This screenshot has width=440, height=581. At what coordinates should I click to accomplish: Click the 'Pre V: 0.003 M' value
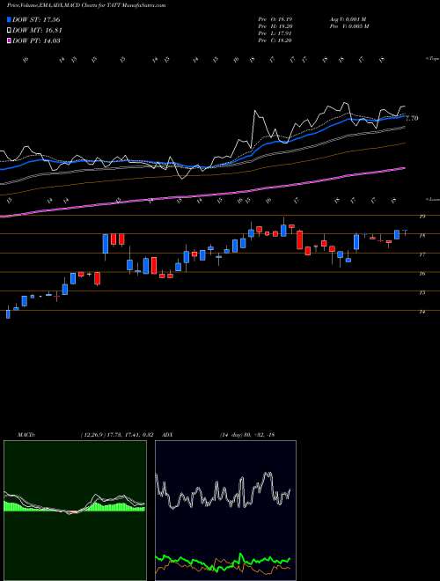(x=348, y=26)
